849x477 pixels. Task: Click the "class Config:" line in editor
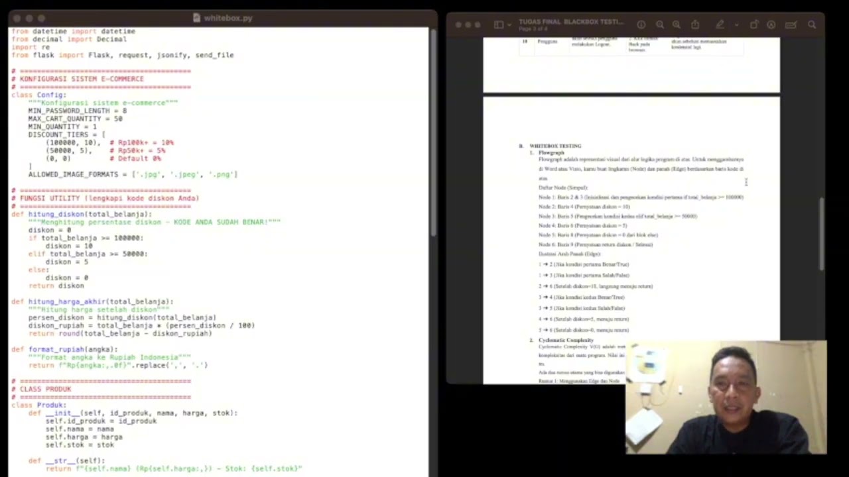[39, 95]
